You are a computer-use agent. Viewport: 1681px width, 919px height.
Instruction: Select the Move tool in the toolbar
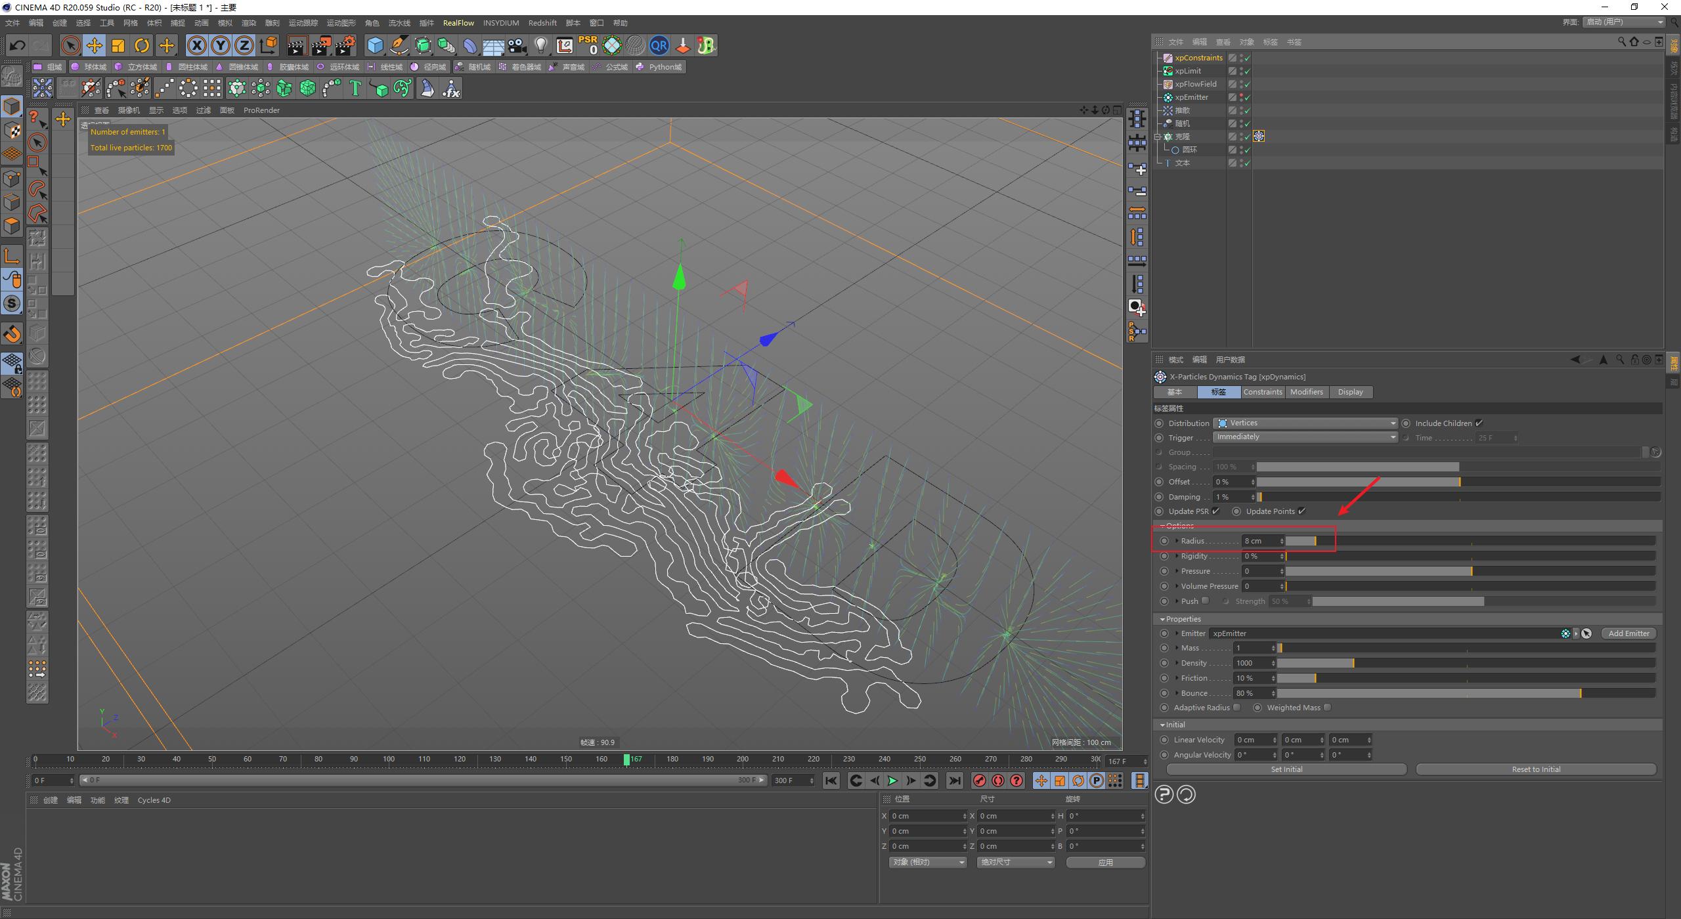(95, 45)
